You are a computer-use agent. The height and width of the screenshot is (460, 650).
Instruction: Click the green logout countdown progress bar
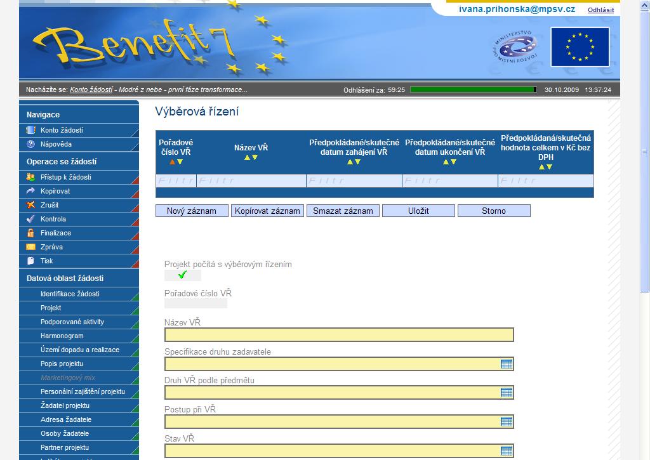[474, 89]
